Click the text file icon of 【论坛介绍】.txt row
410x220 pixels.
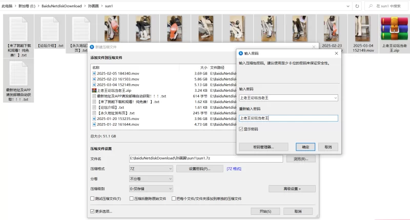point(94,107)
